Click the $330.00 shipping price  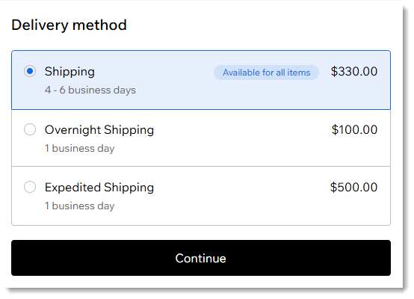pyautogui.click(x=354, y=71)
